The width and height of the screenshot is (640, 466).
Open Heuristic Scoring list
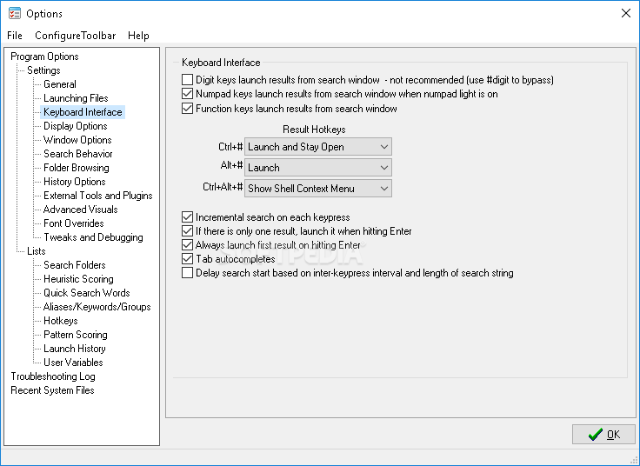(78, 279)
